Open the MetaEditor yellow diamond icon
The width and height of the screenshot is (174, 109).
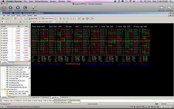pyautogui.click(x=40, y=18)
